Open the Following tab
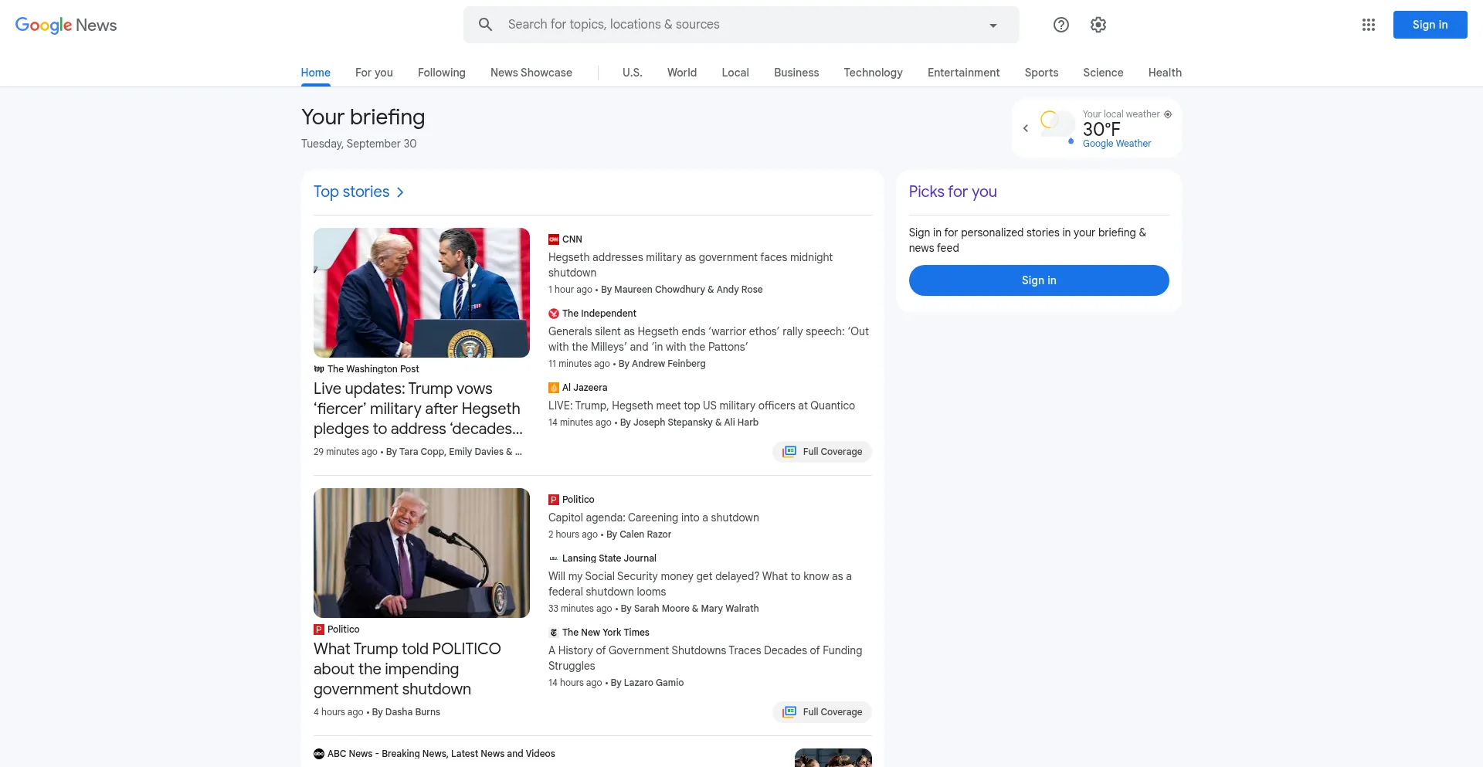Viewport: 1483px width, 767px height. (x=442, y=73)
